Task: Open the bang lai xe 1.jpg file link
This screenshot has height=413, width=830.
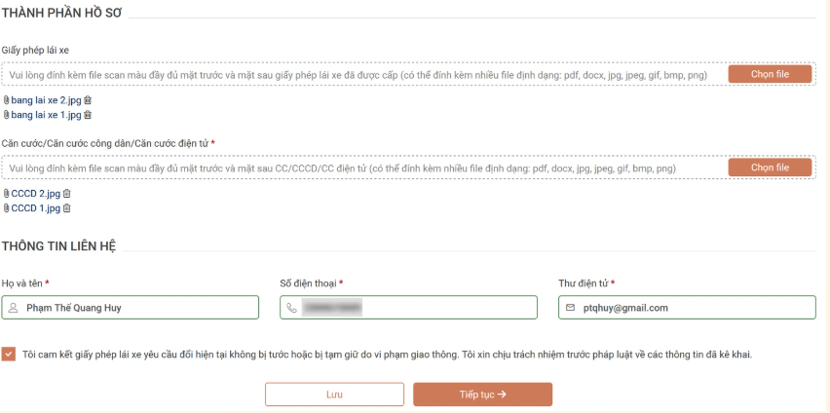Action: pos(46,115)
